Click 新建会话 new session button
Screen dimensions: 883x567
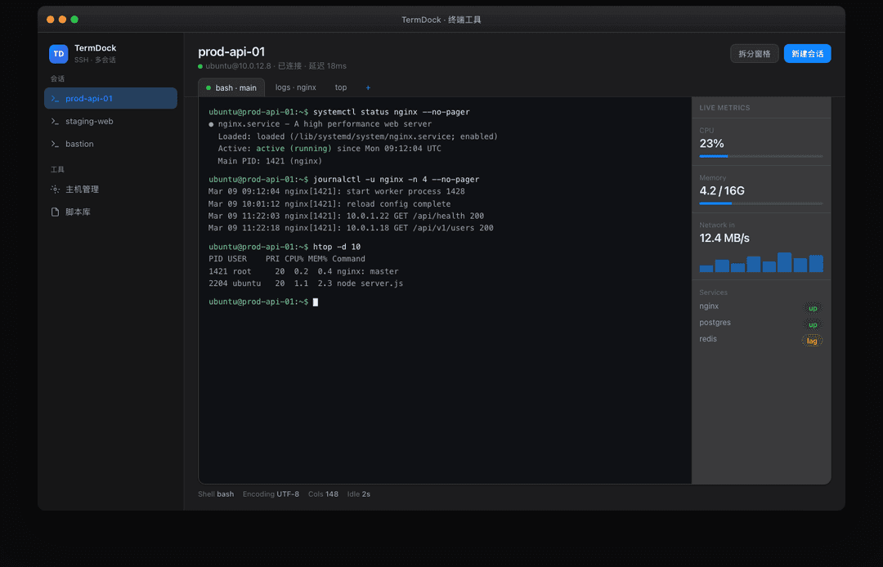pyautogui.click(x=808, y=54)
